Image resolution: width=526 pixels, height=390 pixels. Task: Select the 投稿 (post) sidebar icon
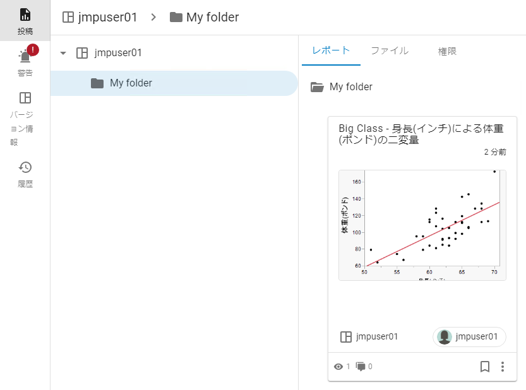click(25, 19)
